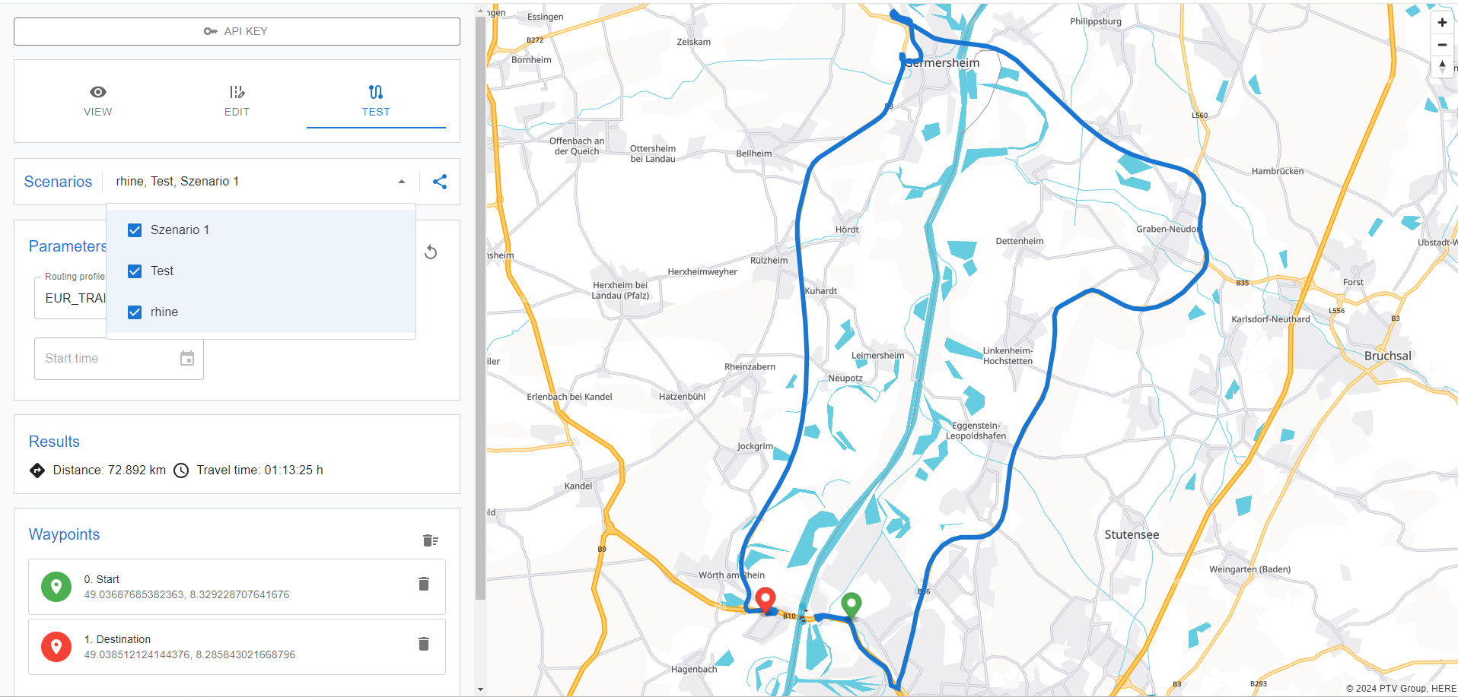The height and width of the screenshot is (697, 1458).
Task: Uncheck the Szenario 1 checkbox
Action: [x=135, y=230]
